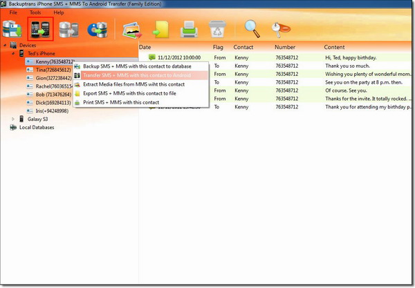Click the date 11/12/2012 10:00:00
The width and height of the screenshot is (415, 288).
(x=179, y=57)
